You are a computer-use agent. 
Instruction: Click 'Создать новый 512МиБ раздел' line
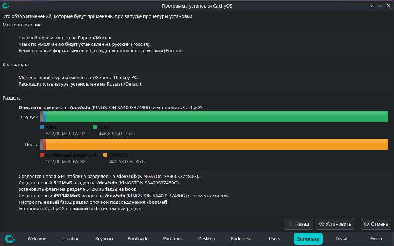(x=99, y=183)
